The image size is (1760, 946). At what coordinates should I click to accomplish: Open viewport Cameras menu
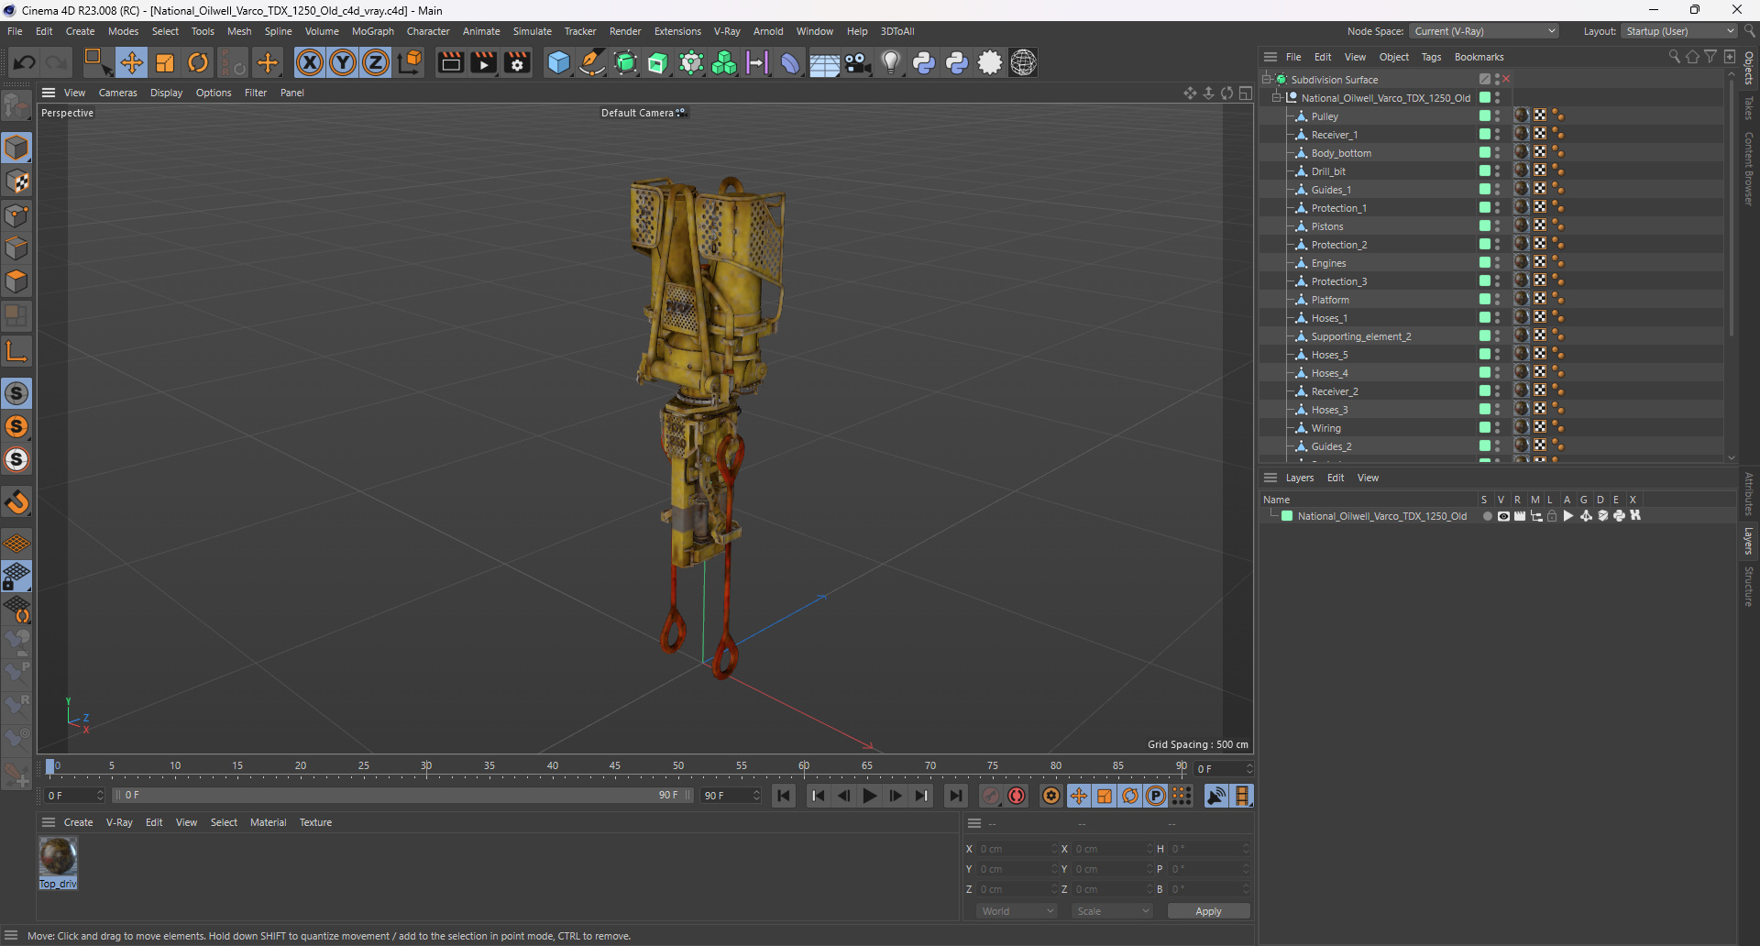117,93
